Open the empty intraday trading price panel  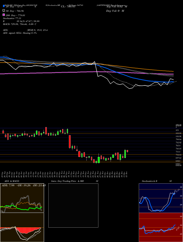[73, 205]
